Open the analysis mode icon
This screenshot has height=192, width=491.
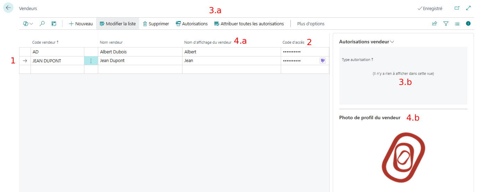pyautogui.click(x=54, y=24)
